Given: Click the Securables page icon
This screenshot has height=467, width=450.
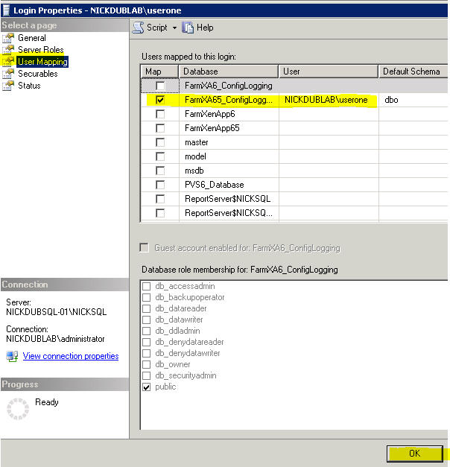Looking at the screenshot, I should pyautogui.click(x=8, y=74).
